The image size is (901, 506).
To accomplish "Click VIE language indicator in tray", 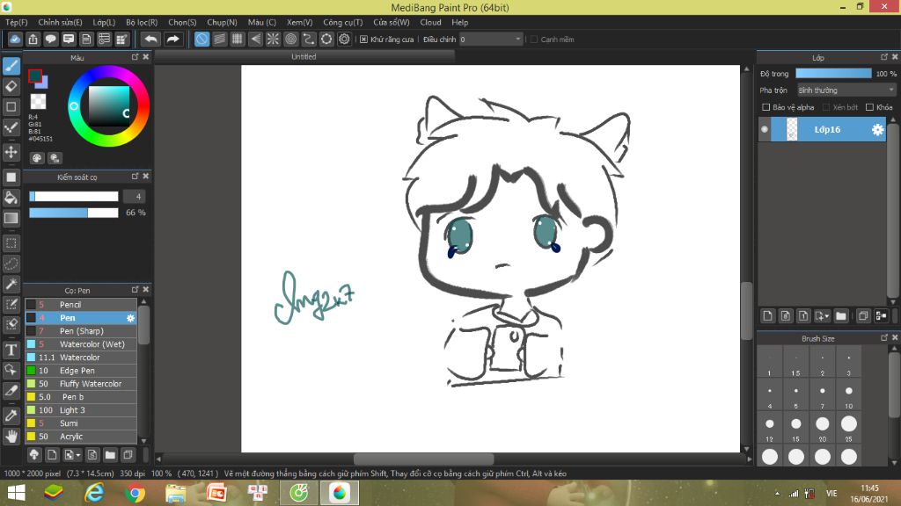I will [831, 494].
